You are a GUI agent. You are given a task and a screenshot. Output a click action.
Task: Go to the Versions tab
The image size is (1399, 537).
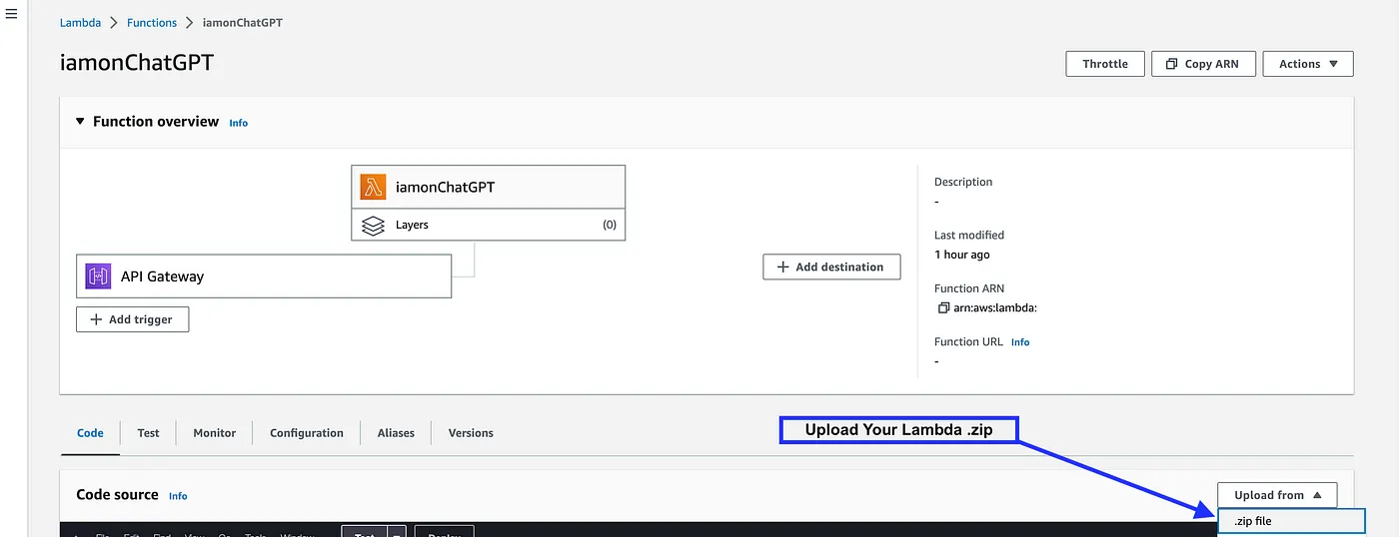pyautogui.click(x=471, y=433)
